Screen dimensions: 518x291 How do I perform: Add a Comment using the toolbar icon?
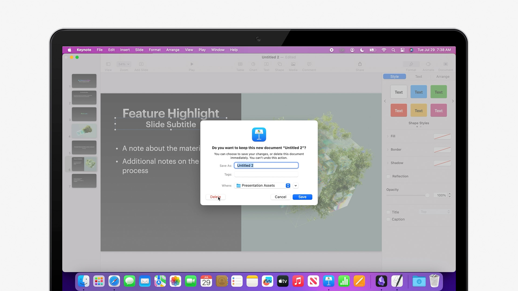point(309,64)
